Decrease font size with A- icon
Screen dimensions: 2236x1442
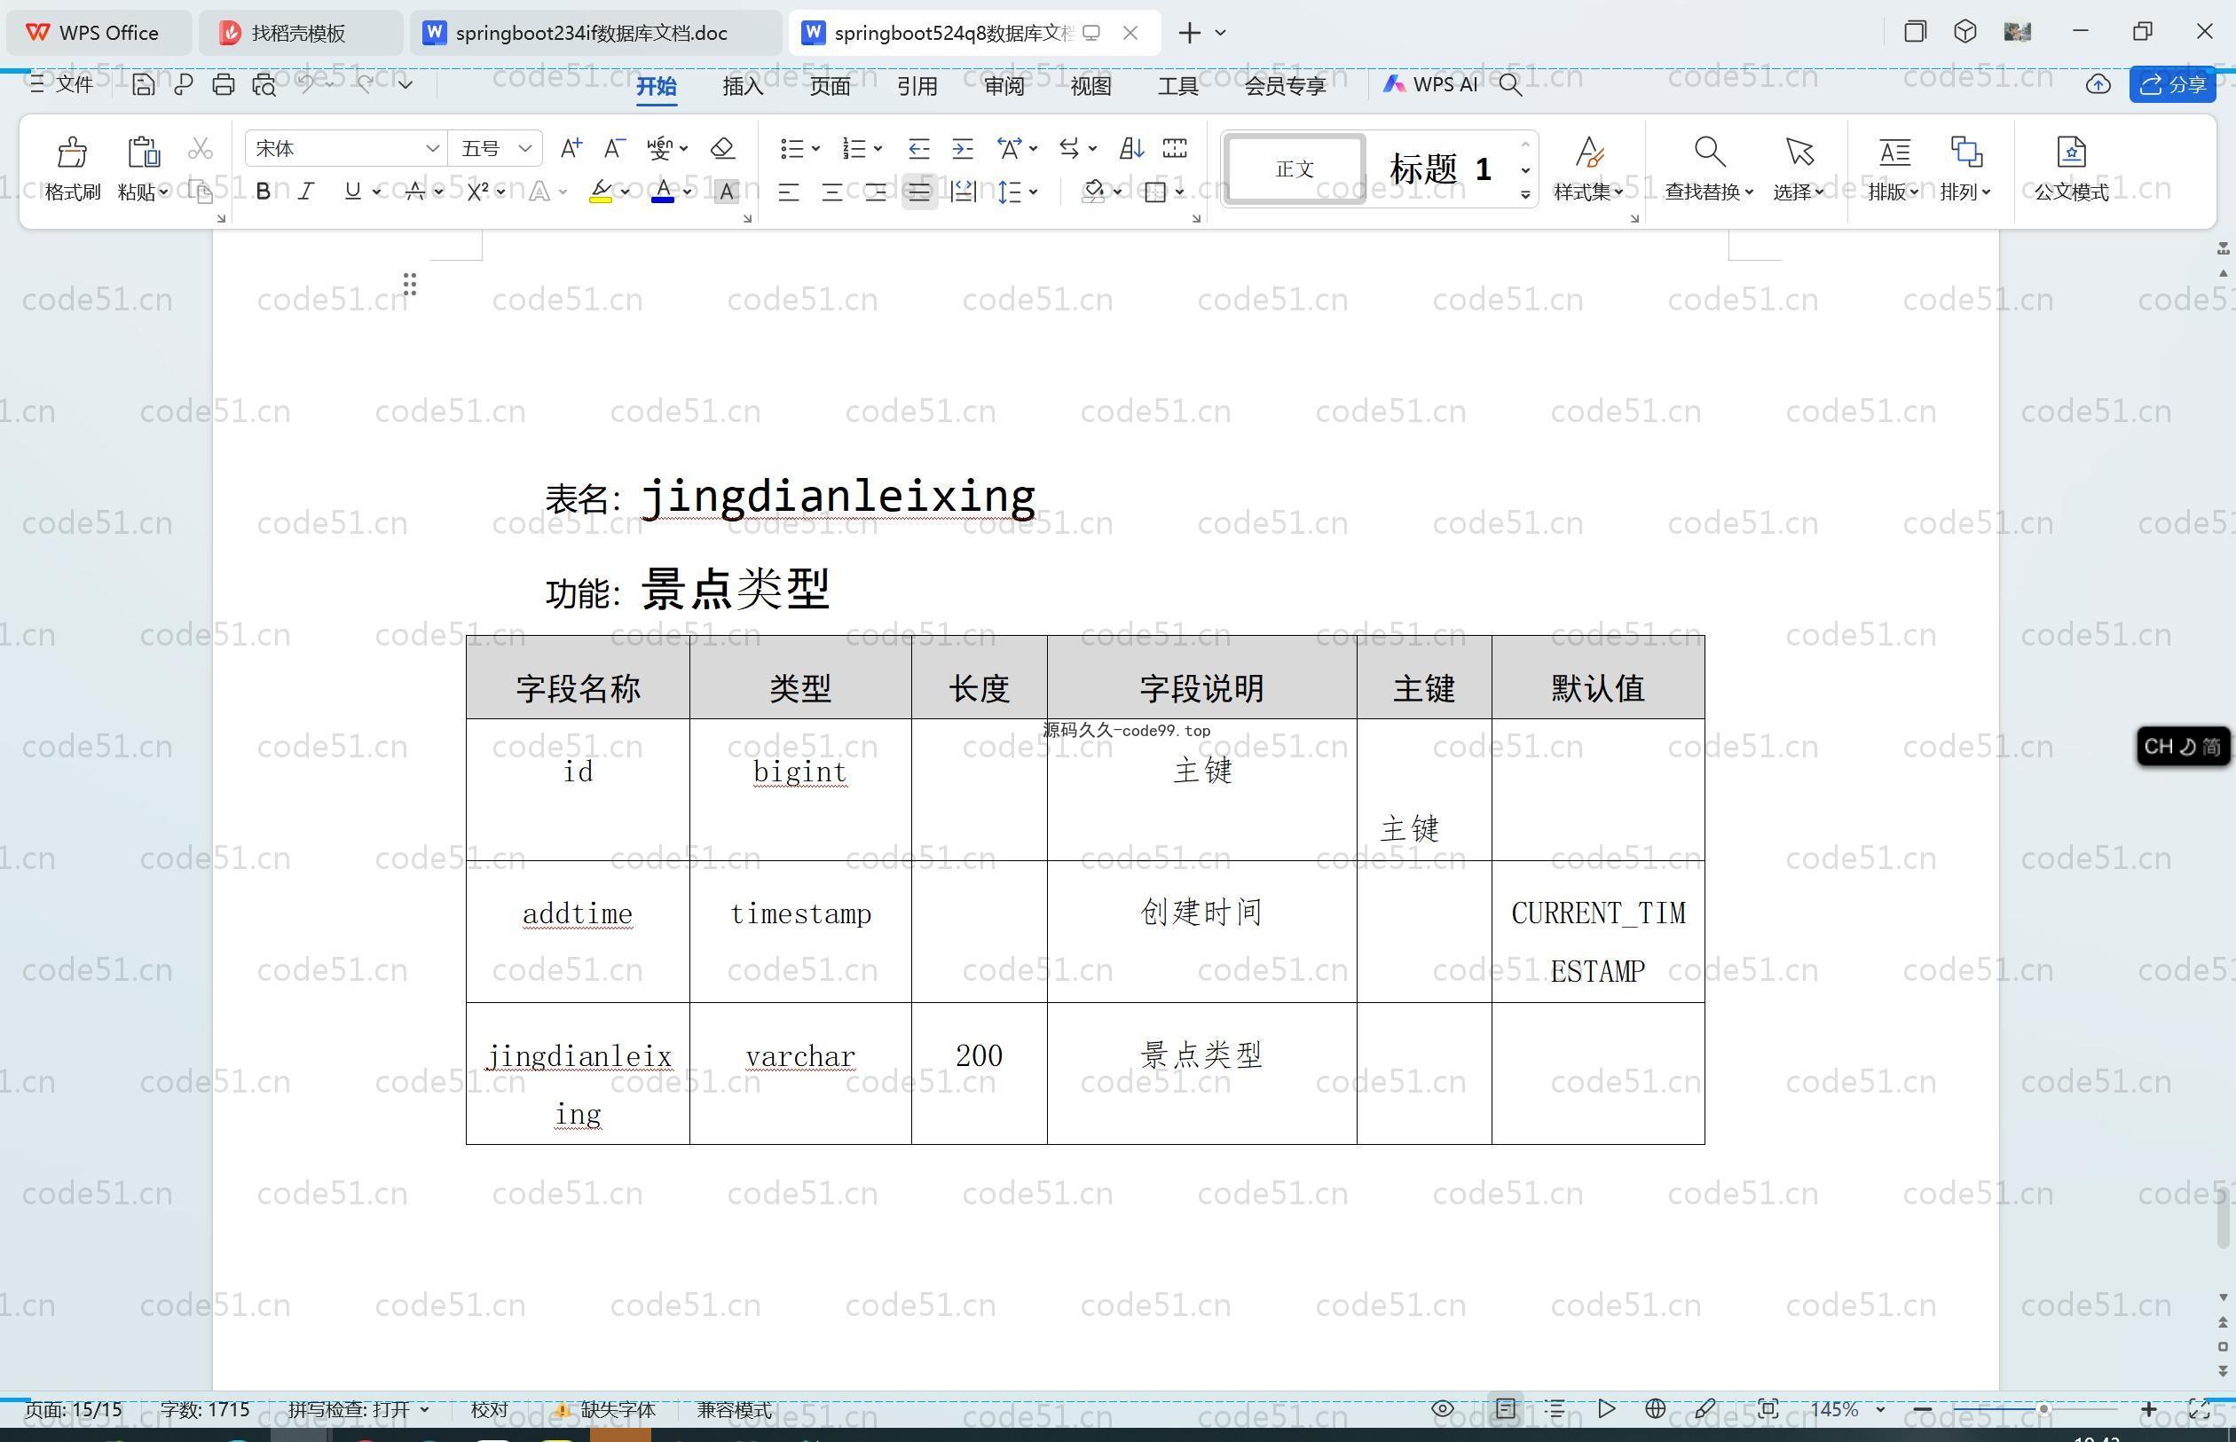coord(613,148)
